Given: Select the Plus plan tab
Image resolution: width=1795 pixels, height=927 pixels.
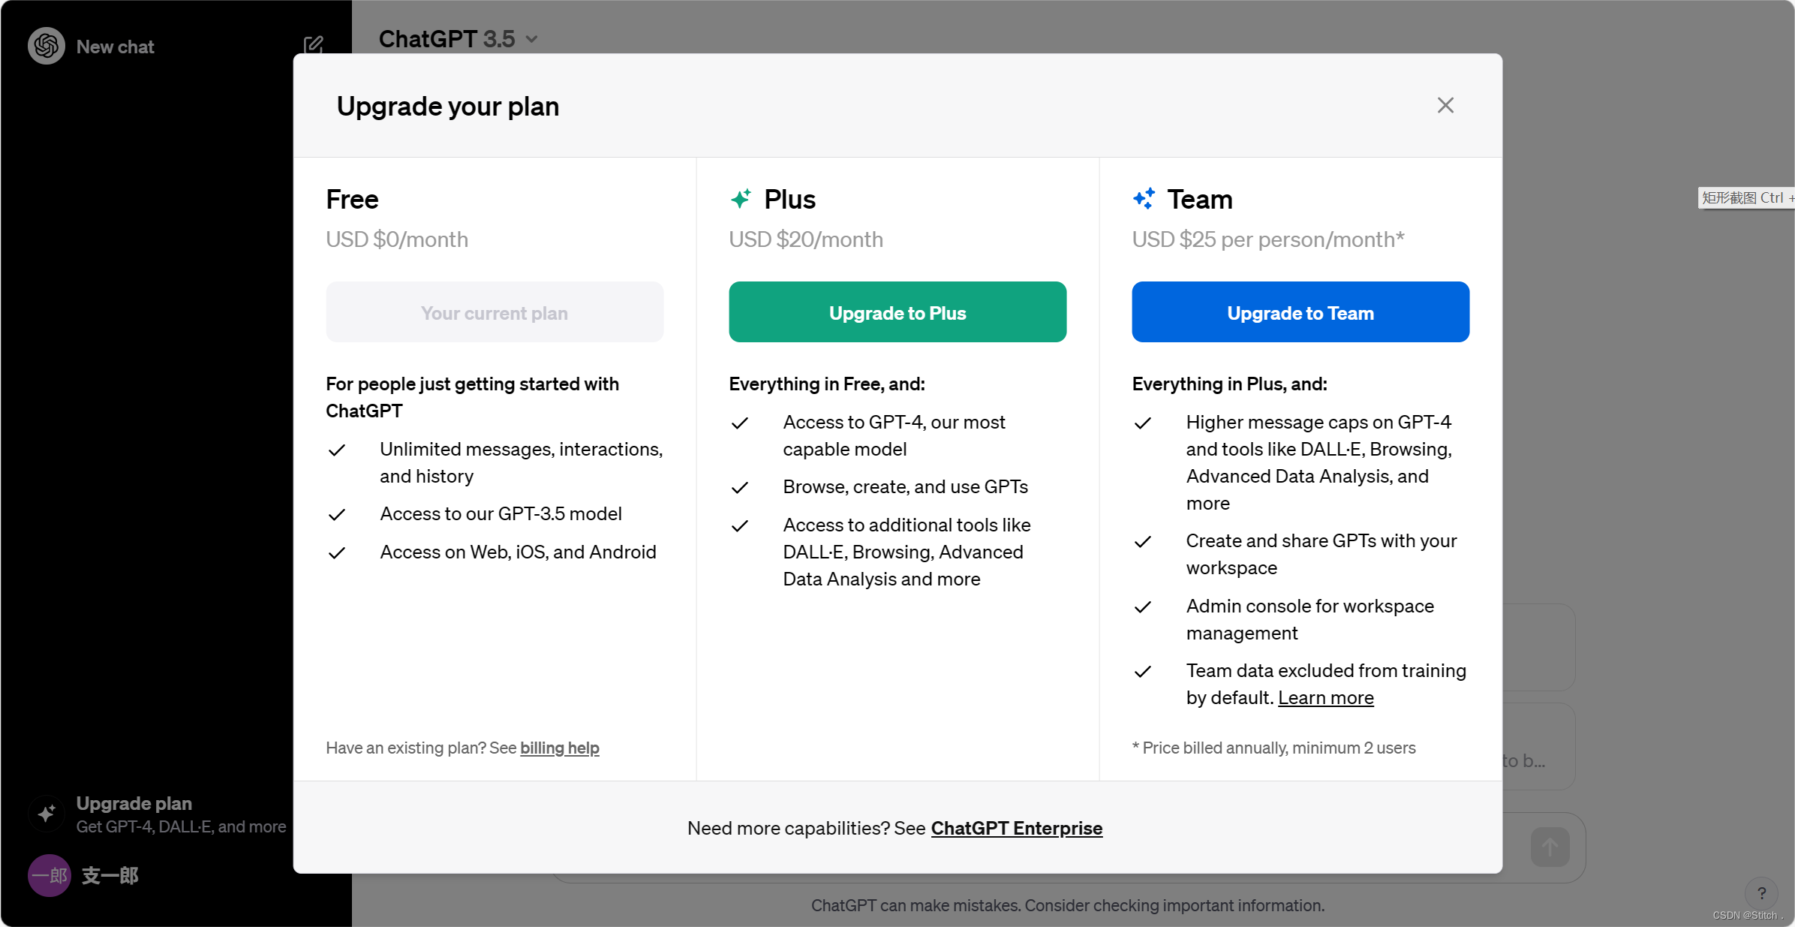Looking at the screenshot, I should coord(787,197).
